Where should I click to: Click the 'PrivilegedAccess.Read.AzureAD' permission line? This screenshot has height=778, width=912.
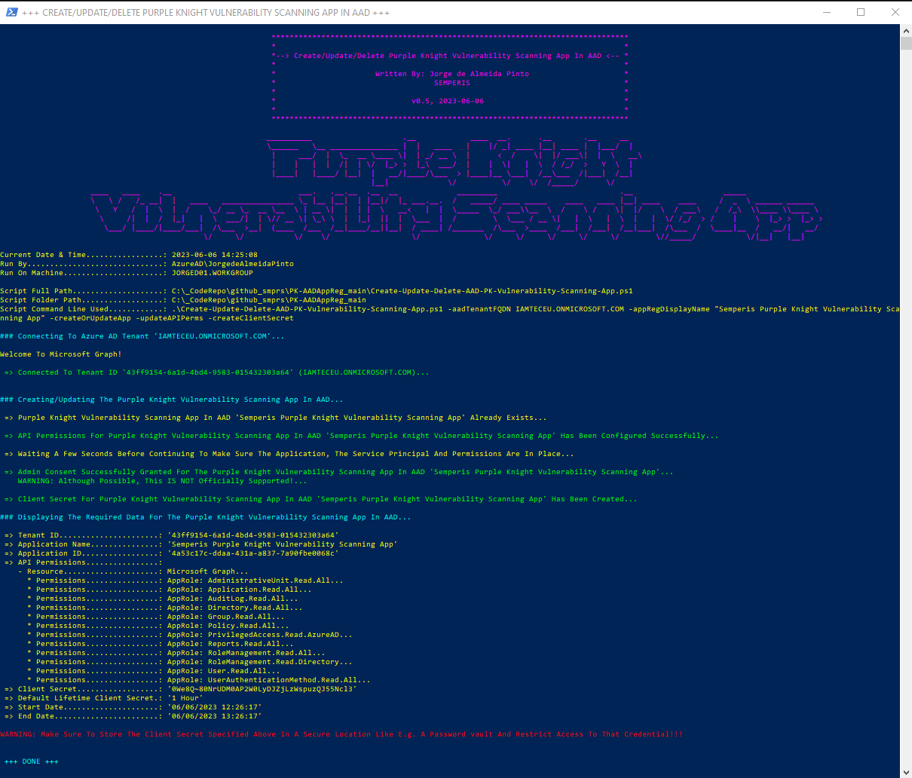pos(189,635)
